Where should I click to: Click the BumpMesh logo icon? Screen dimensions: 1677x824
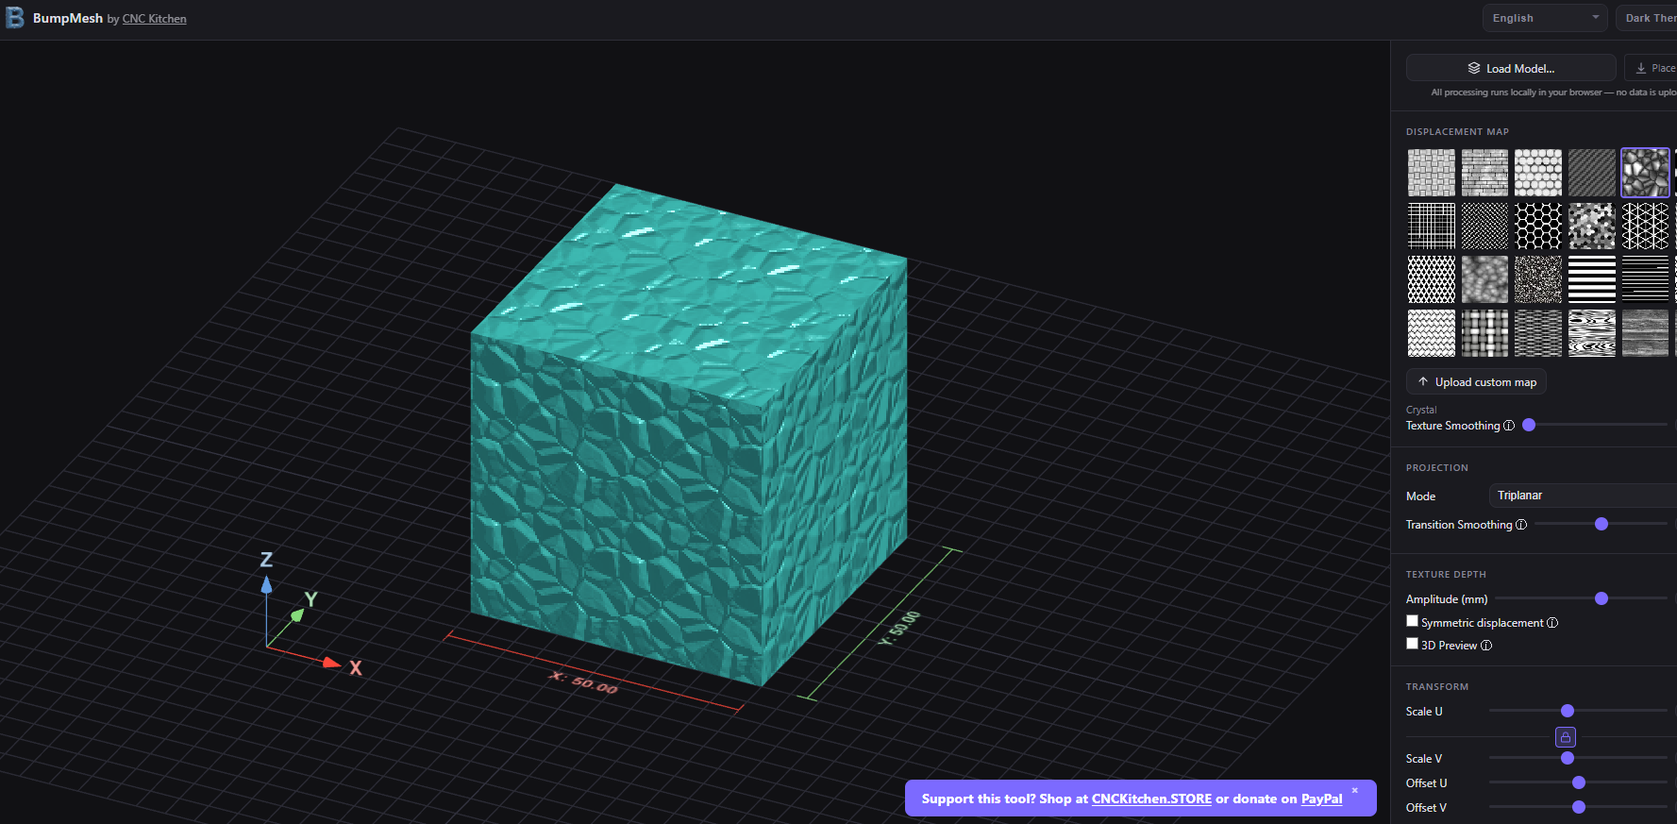15,17
